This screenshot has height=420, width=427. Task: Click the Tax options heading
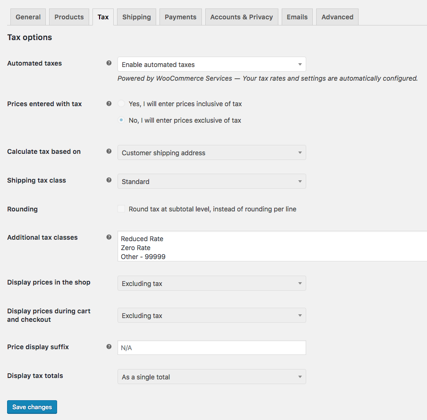click(x=29, y=37)
